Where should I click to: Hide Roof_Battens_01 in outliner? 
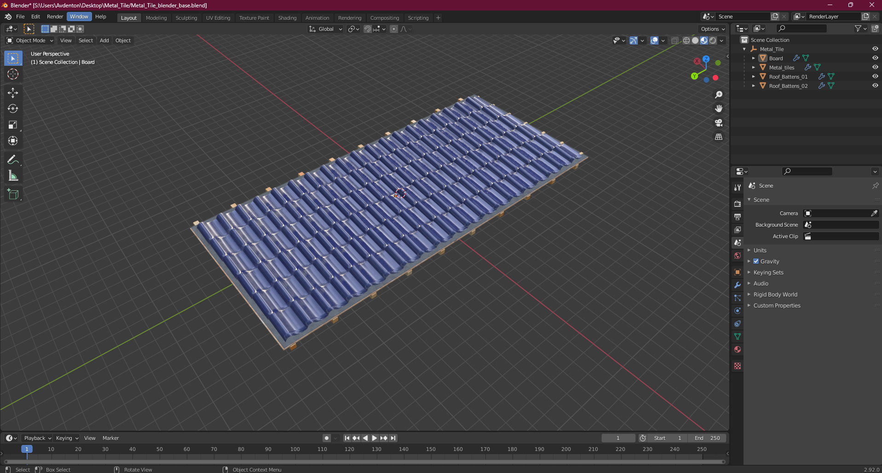875,76
